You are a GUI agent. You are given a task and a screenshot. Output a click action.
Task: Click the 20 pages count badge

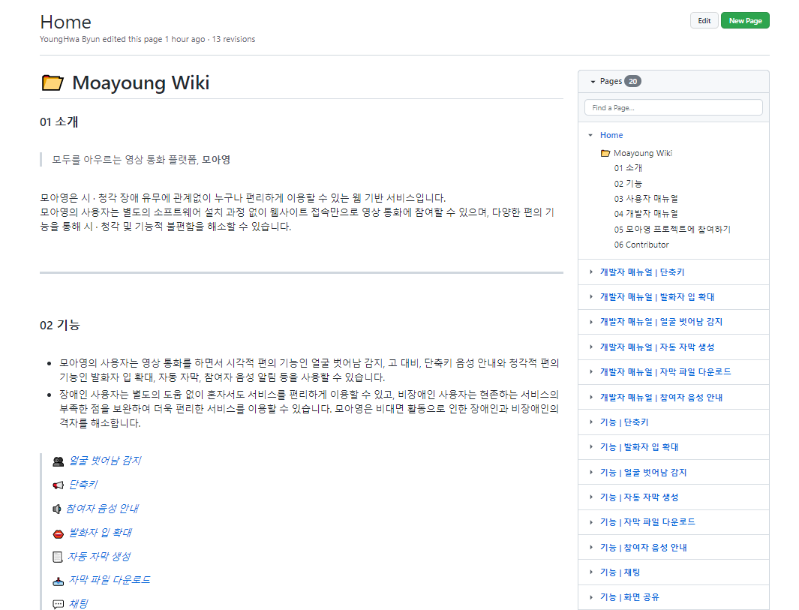point(633,82)
